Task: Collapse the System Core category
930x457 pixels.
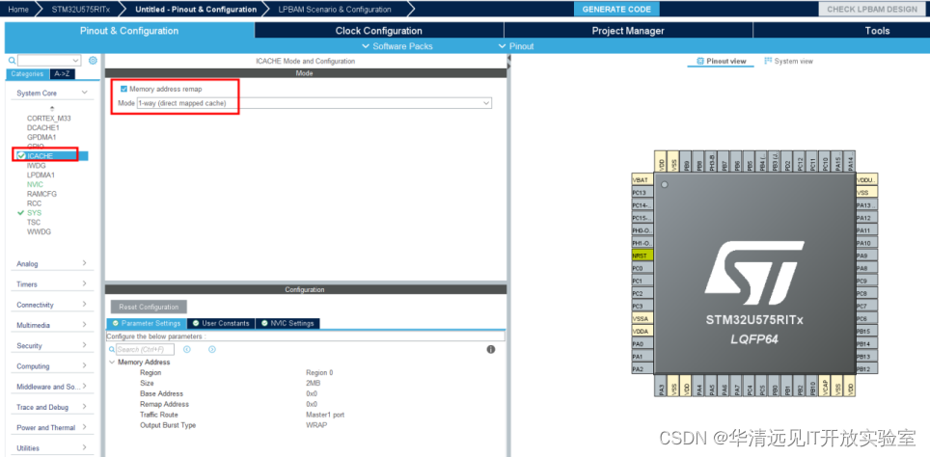Action: [x=84, y=93]
